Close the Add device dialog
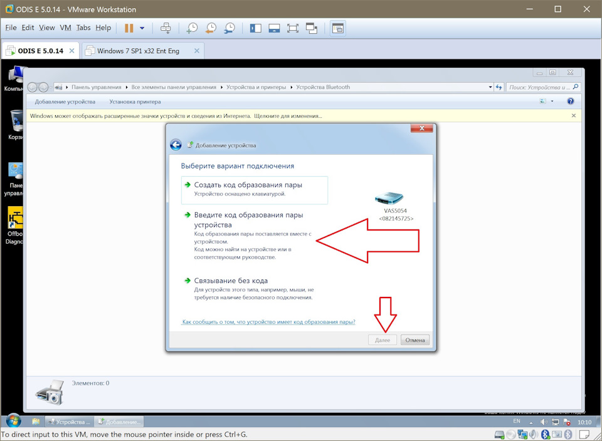 click(421, 128)
